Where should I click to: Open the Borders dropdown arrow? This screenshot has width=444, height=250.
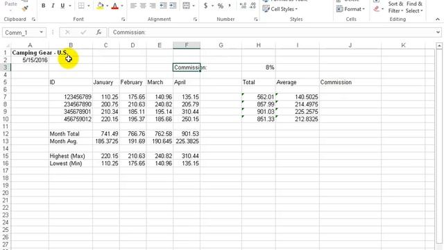(x=89, y=6)
